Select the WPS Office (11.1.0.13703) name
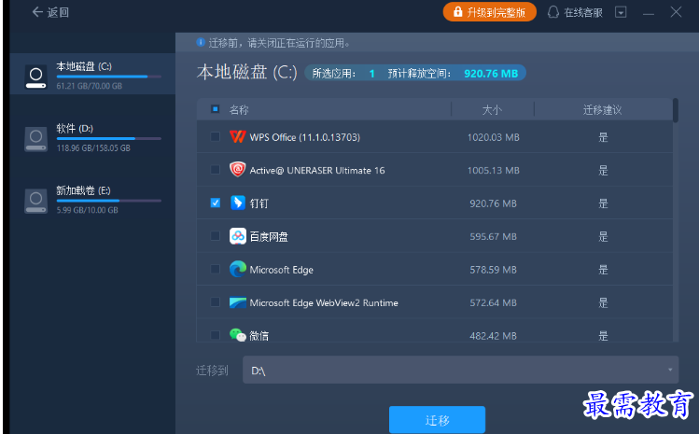 point(305,137)
